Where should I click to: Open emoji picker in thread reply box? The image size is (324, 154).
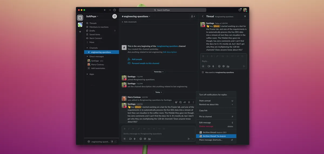(219, 66)
